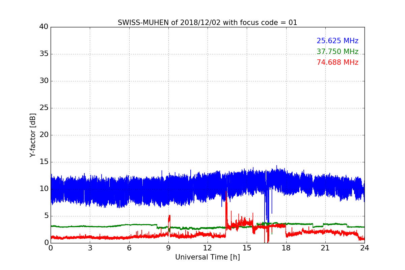This screenshot has width=405, height=270.
Task: Click the y-axis tick label 35
Action: point(44,54)
